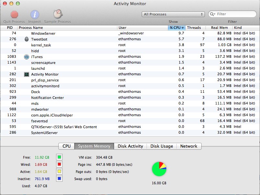The image size is (260, 195).
Task: Click the Activity Monitor app icon in list
Action: pyautogui.click(x=27, y=74)
